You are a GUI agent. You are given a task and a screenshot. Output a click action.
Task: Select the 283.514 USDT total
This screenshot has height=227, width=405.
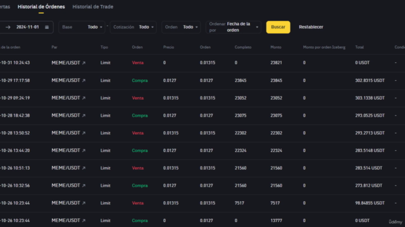368,168
